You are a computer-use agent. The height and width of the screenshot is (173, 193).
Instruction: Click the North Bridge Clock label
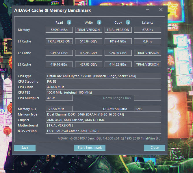117,98
